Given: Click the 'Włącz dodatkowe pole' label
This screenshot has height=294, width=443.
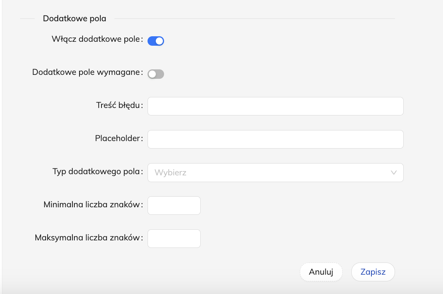Looking at the screenshot, I should click(96, 39).
